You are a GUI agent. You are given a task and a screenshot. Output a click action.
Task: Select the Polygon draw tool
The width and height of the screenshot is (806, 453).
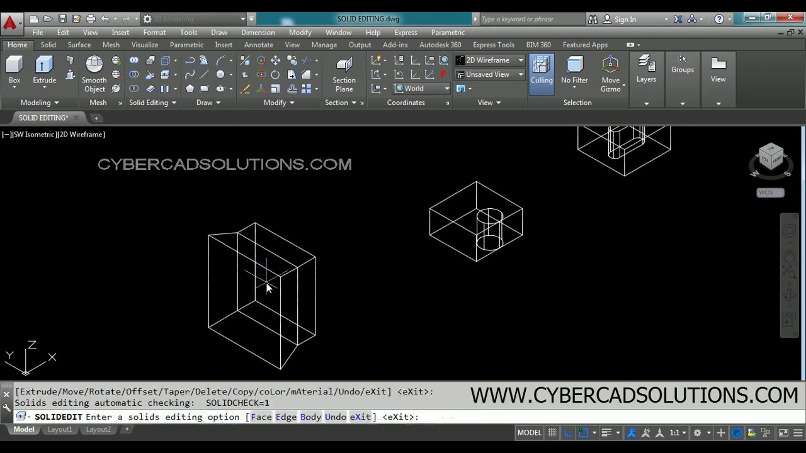click(x=190, y=89)
